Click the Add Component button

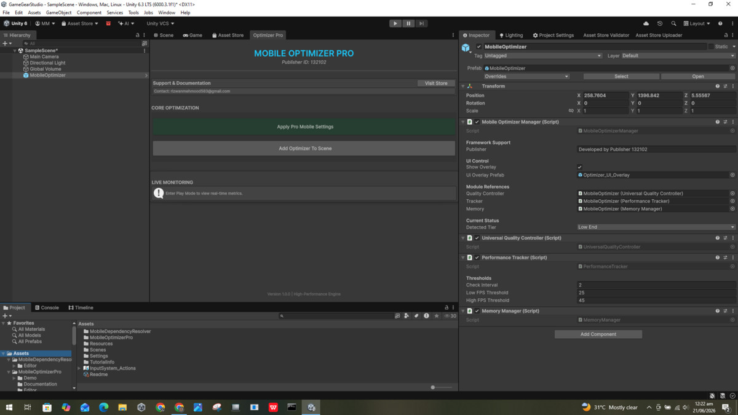tap(598, 334)
